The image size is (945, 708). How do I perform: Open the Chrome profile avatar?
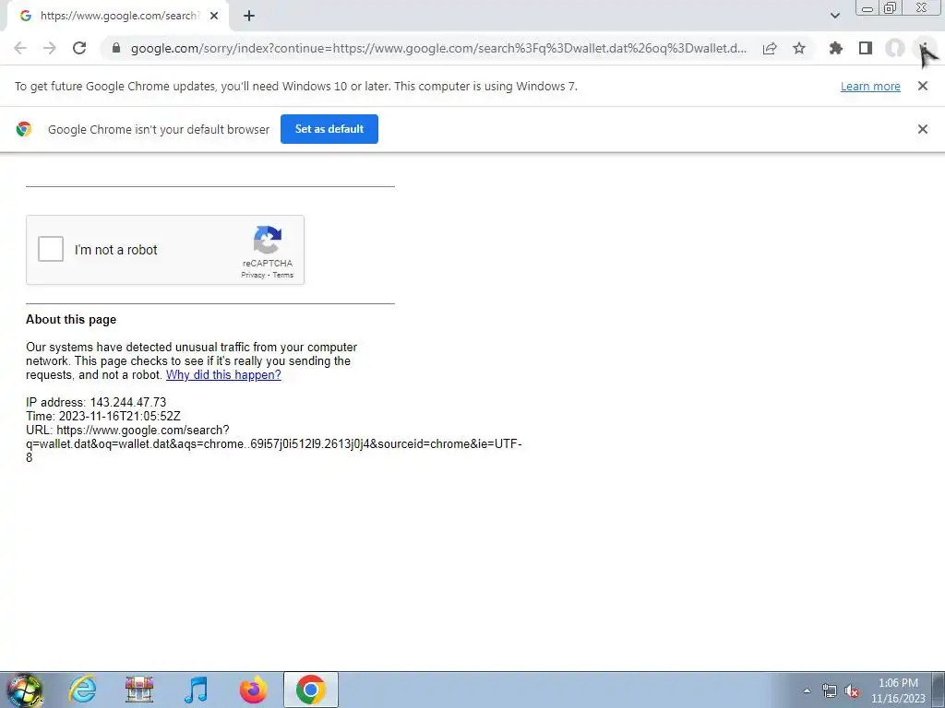coord(895,48)
